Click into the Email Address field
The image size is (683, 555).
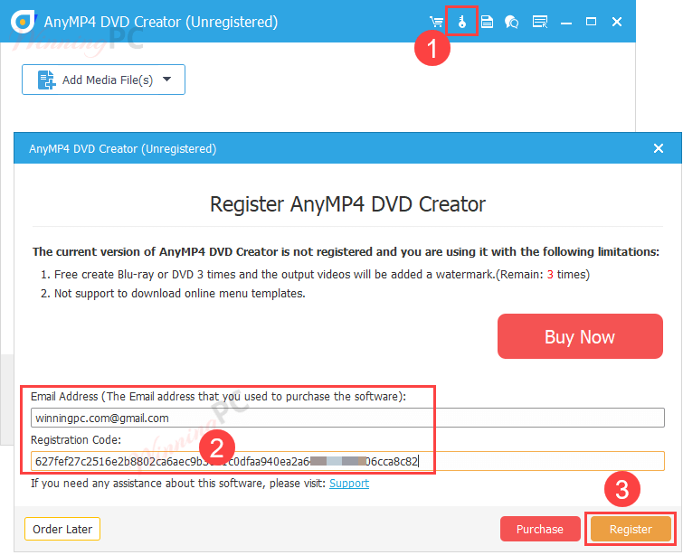coord(347,418)
